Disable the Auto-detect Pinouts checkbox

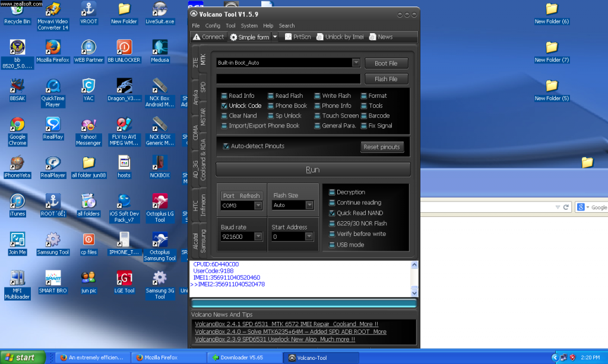coord(226,146)
